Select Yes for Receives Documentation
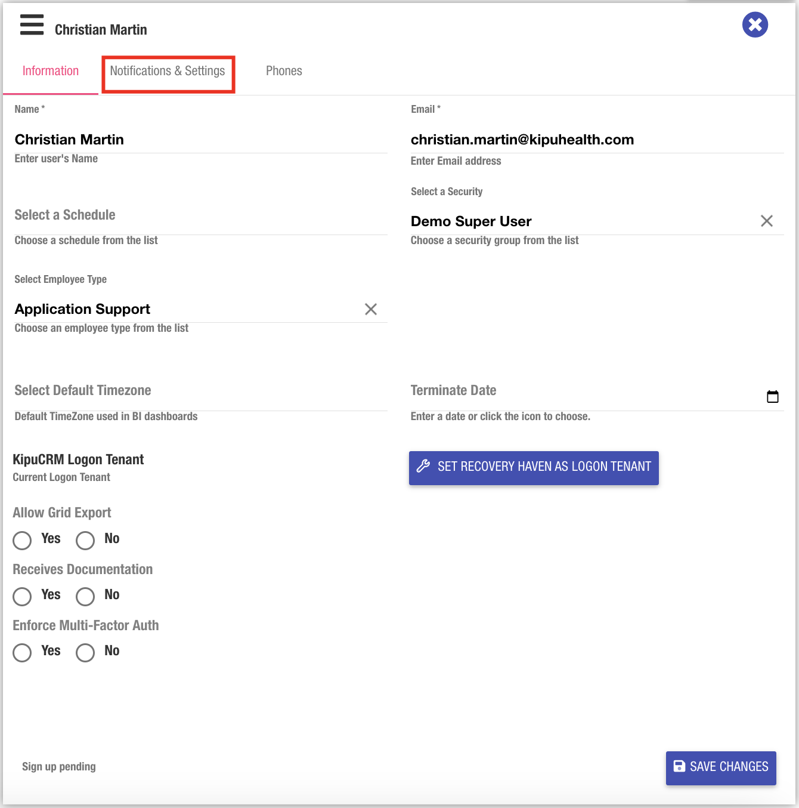Screen dimensions: 799x808 pyautogui.click(x=23, y=596)
